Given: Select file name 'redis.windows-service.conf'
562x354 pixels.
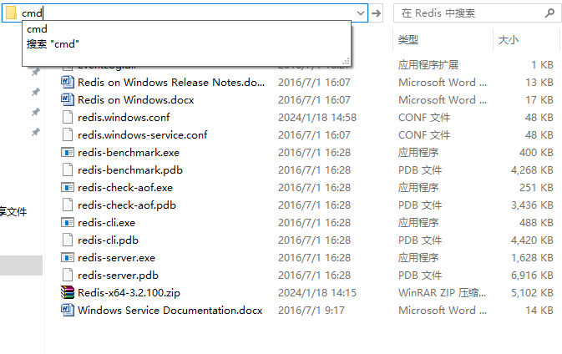Looking at the screenshot, I should (x=142, y=134).
